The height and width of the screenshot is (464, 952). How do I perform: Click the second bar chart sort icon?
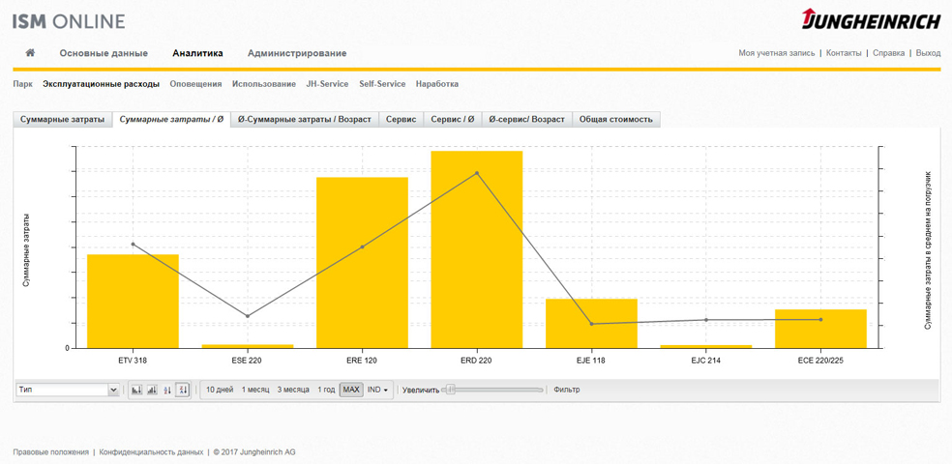point(152,390)
